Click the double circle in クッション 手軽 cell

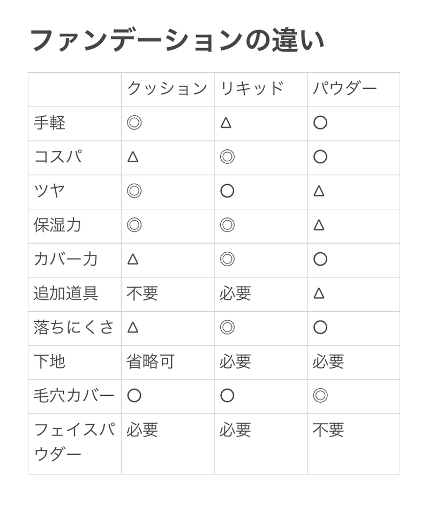pos(134,123)
